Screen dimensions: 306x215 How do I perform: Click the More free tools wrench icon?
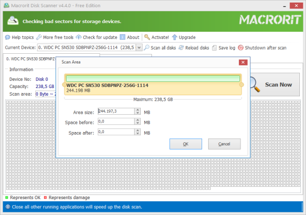tap(39, 37)
